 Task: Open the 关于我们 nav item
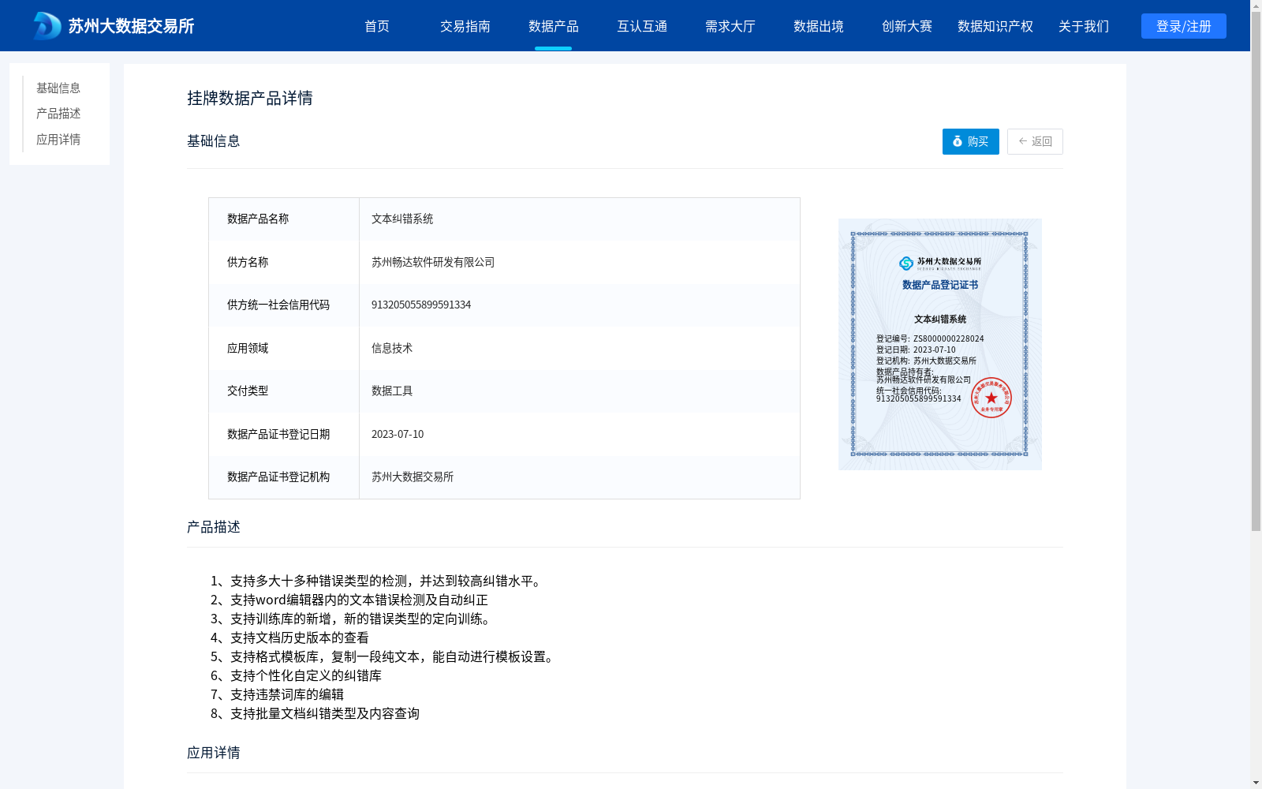[1084, 26]
